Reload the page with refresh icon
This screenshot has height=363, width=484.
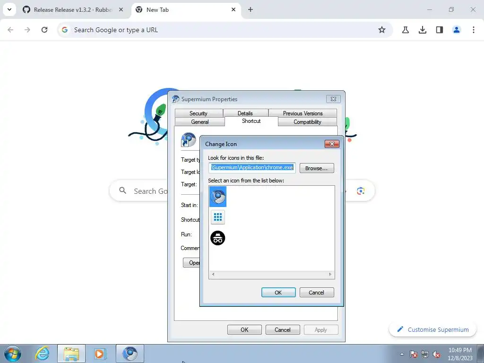point(44,30)
